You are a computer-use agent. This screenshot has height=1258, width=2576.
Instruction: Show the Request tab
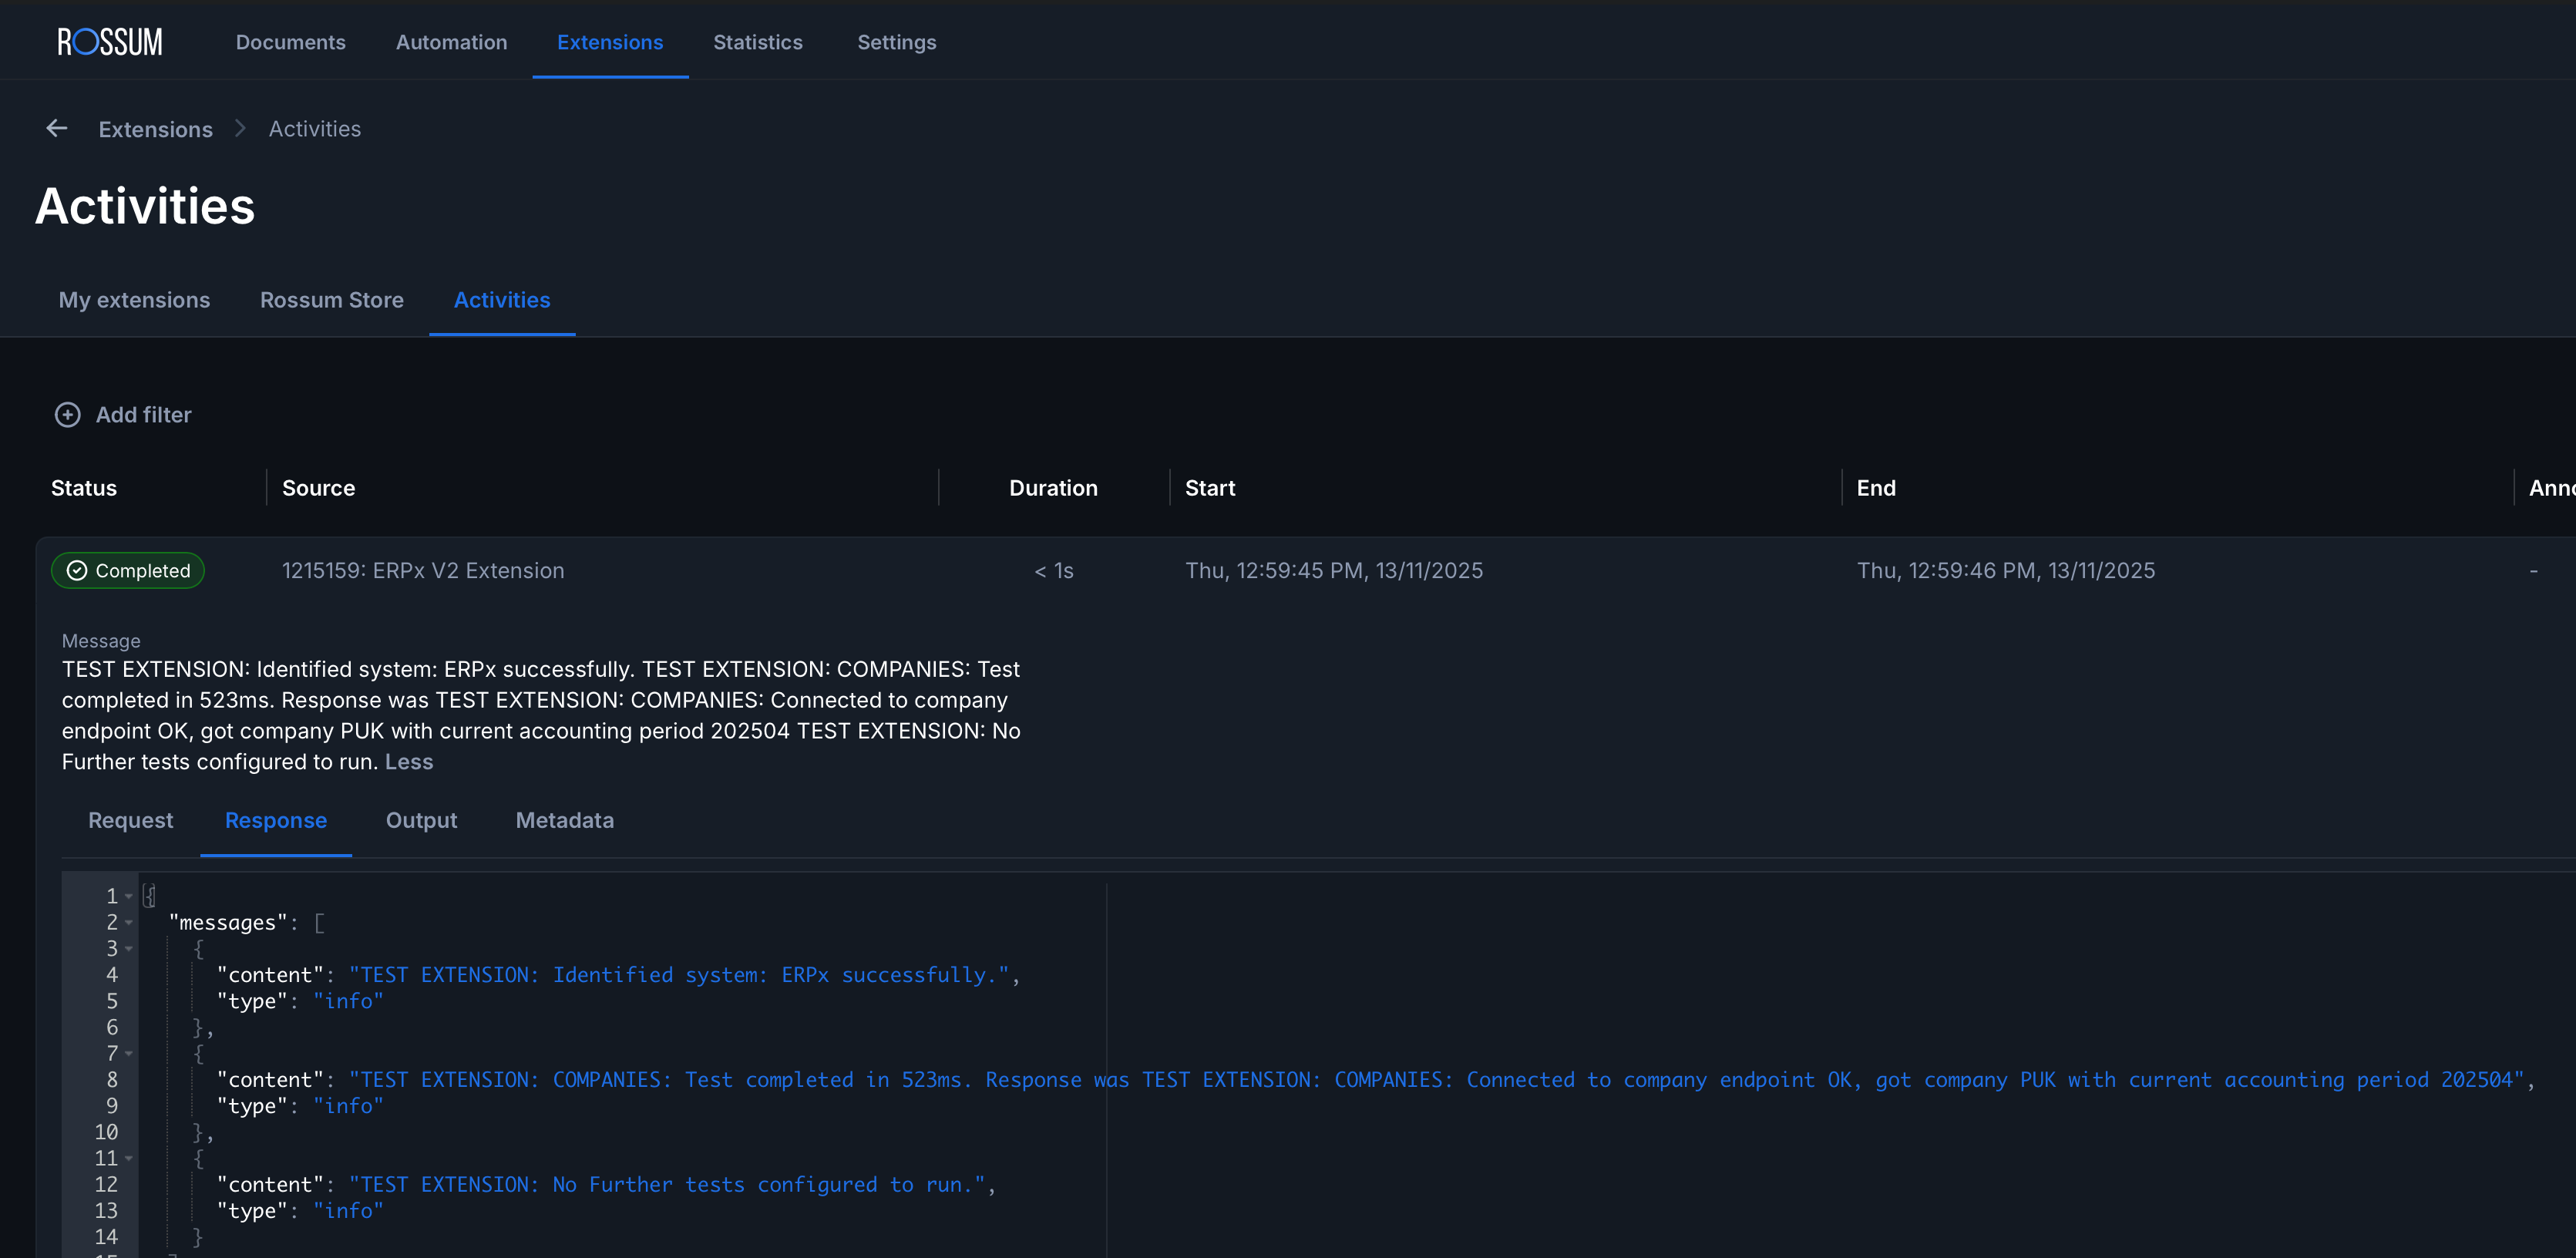click(130, 820)
